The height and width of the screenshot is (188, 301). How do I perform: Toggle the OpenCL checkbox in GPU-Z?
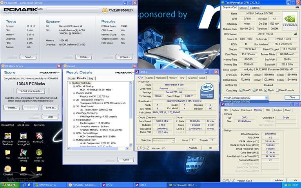[x=241, y=90]
